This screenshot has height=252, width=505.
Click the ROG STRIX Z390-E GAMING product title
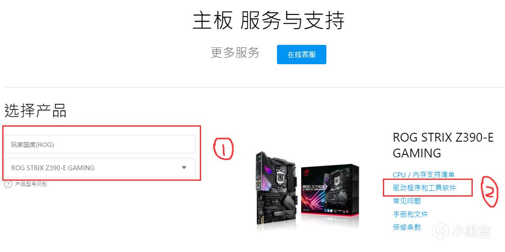pyautogui.click(x=443, y=145)
